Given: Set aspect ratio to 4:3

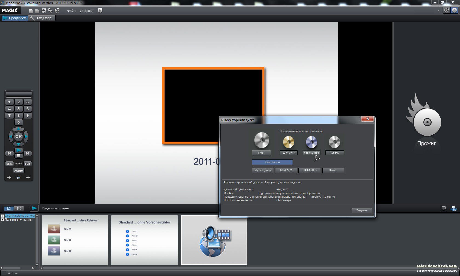Looking at the screenshot, I should point(9,208).
